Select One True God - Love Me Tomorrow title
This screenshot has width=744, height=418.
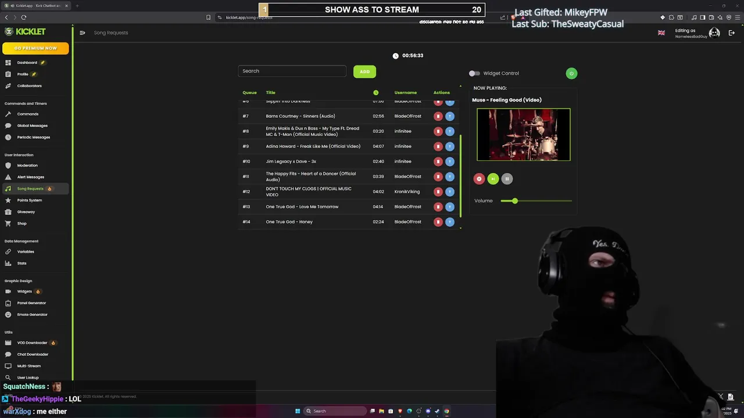coord(302,207)
